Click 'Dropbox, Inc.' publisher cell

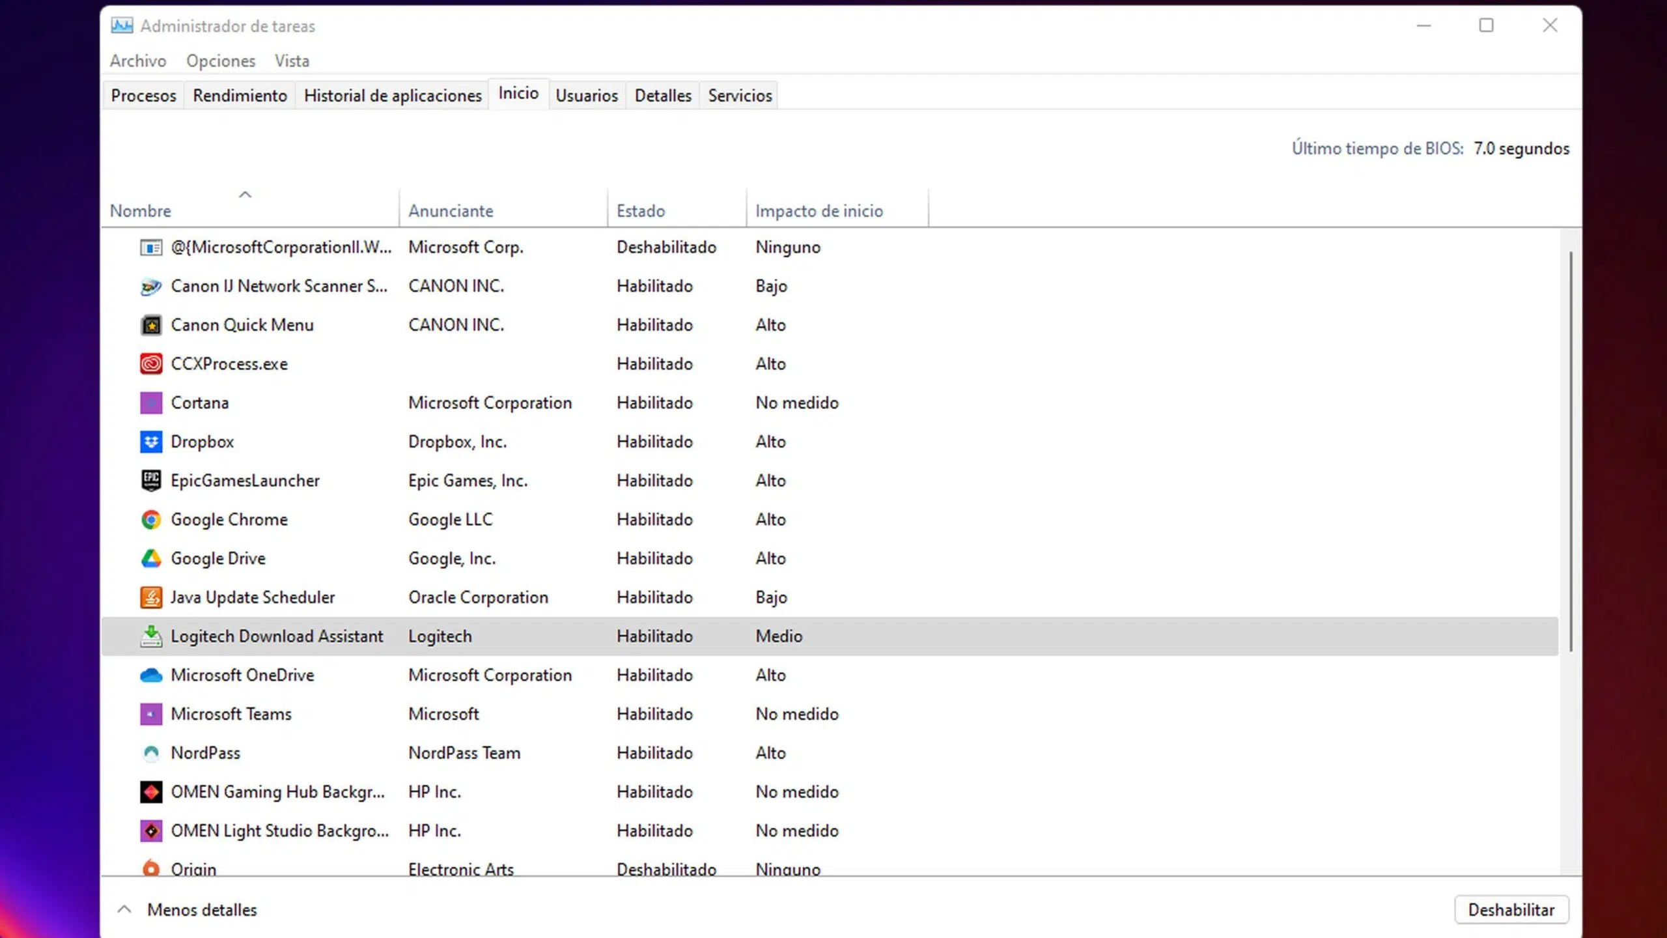[x=457, y=442]
